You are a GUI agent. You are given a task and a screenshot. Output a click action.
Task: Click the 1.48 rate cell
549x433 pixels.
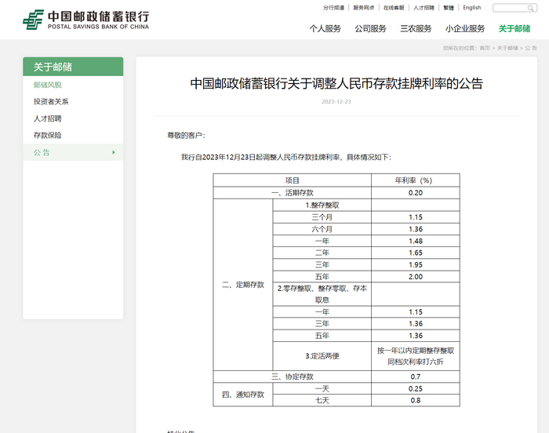pos(416,241)
